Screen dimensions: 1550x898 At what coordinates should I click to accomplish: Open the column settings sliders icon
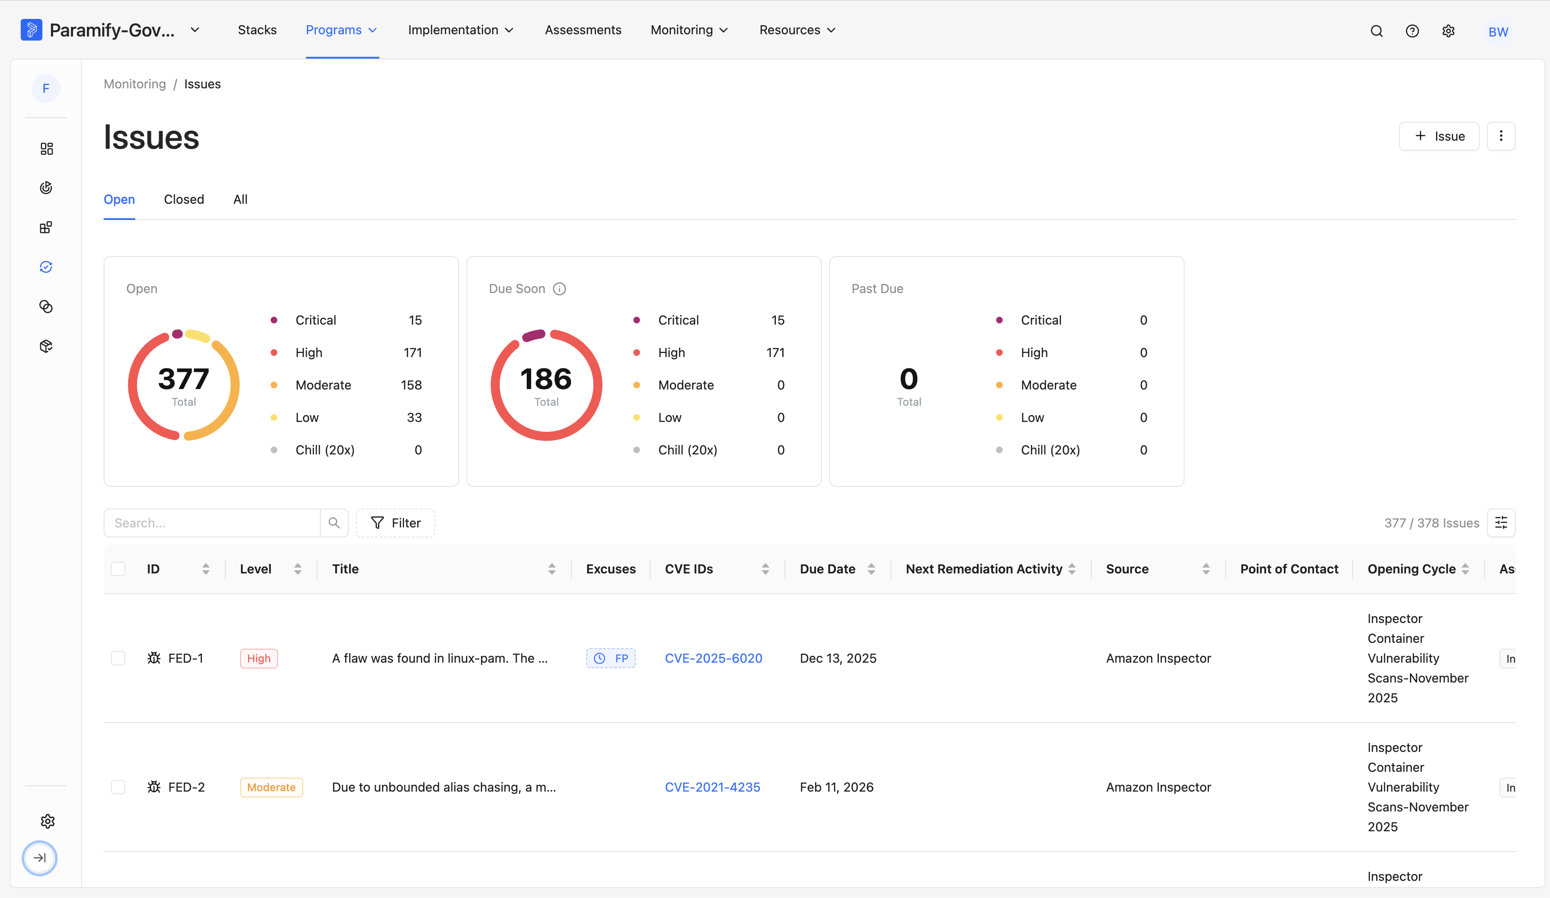coord(1501,522)
